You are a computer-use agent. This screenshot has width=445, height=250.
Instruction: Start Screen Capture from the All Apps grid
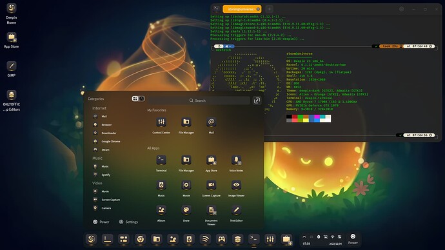211,185
